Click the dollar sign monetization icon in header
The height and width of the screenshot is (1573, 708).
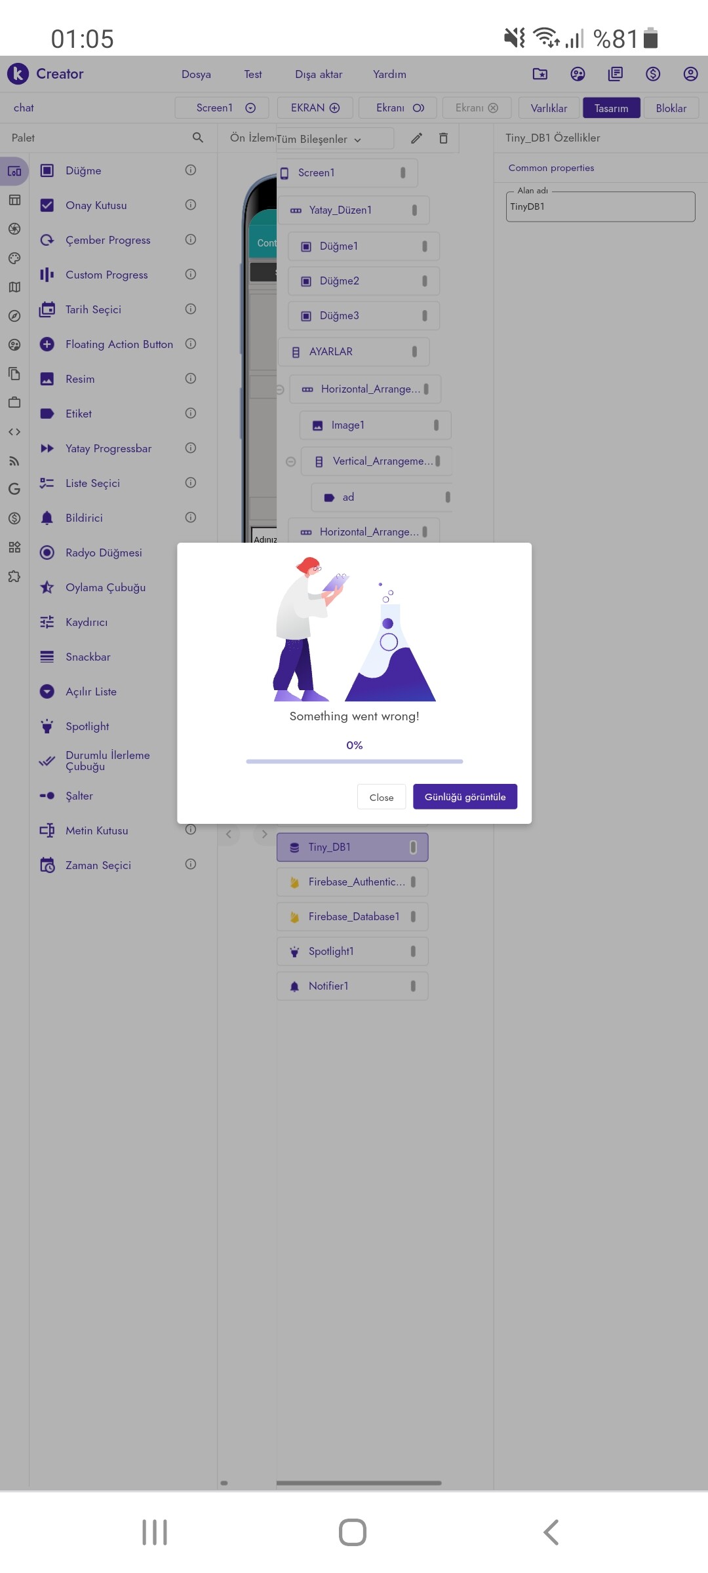pyautogui.click(x=653, y=74)
